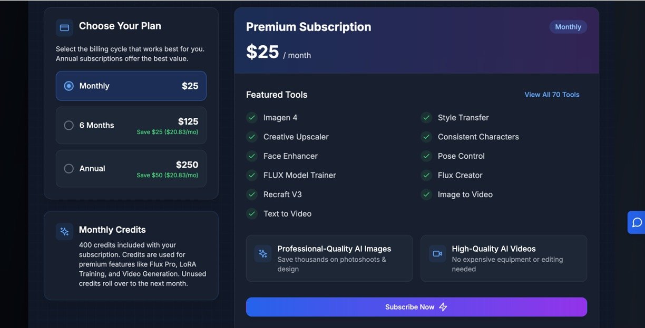The width and height of the screenshot is (645, 328).
Task: Open the chat support bubble icon
Action: pos(637,222)
